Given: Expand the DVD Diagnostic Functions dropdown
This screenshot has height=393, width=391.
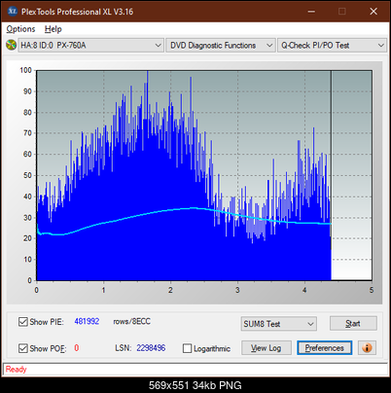Looking at the screenshot, I should coord(221,46).
